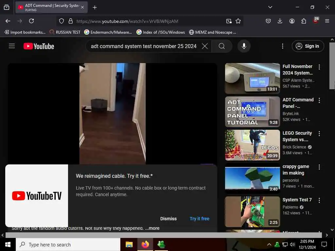335x251 pixels.
Task: Open Firefox downloads panel
Action: (280, 21)
